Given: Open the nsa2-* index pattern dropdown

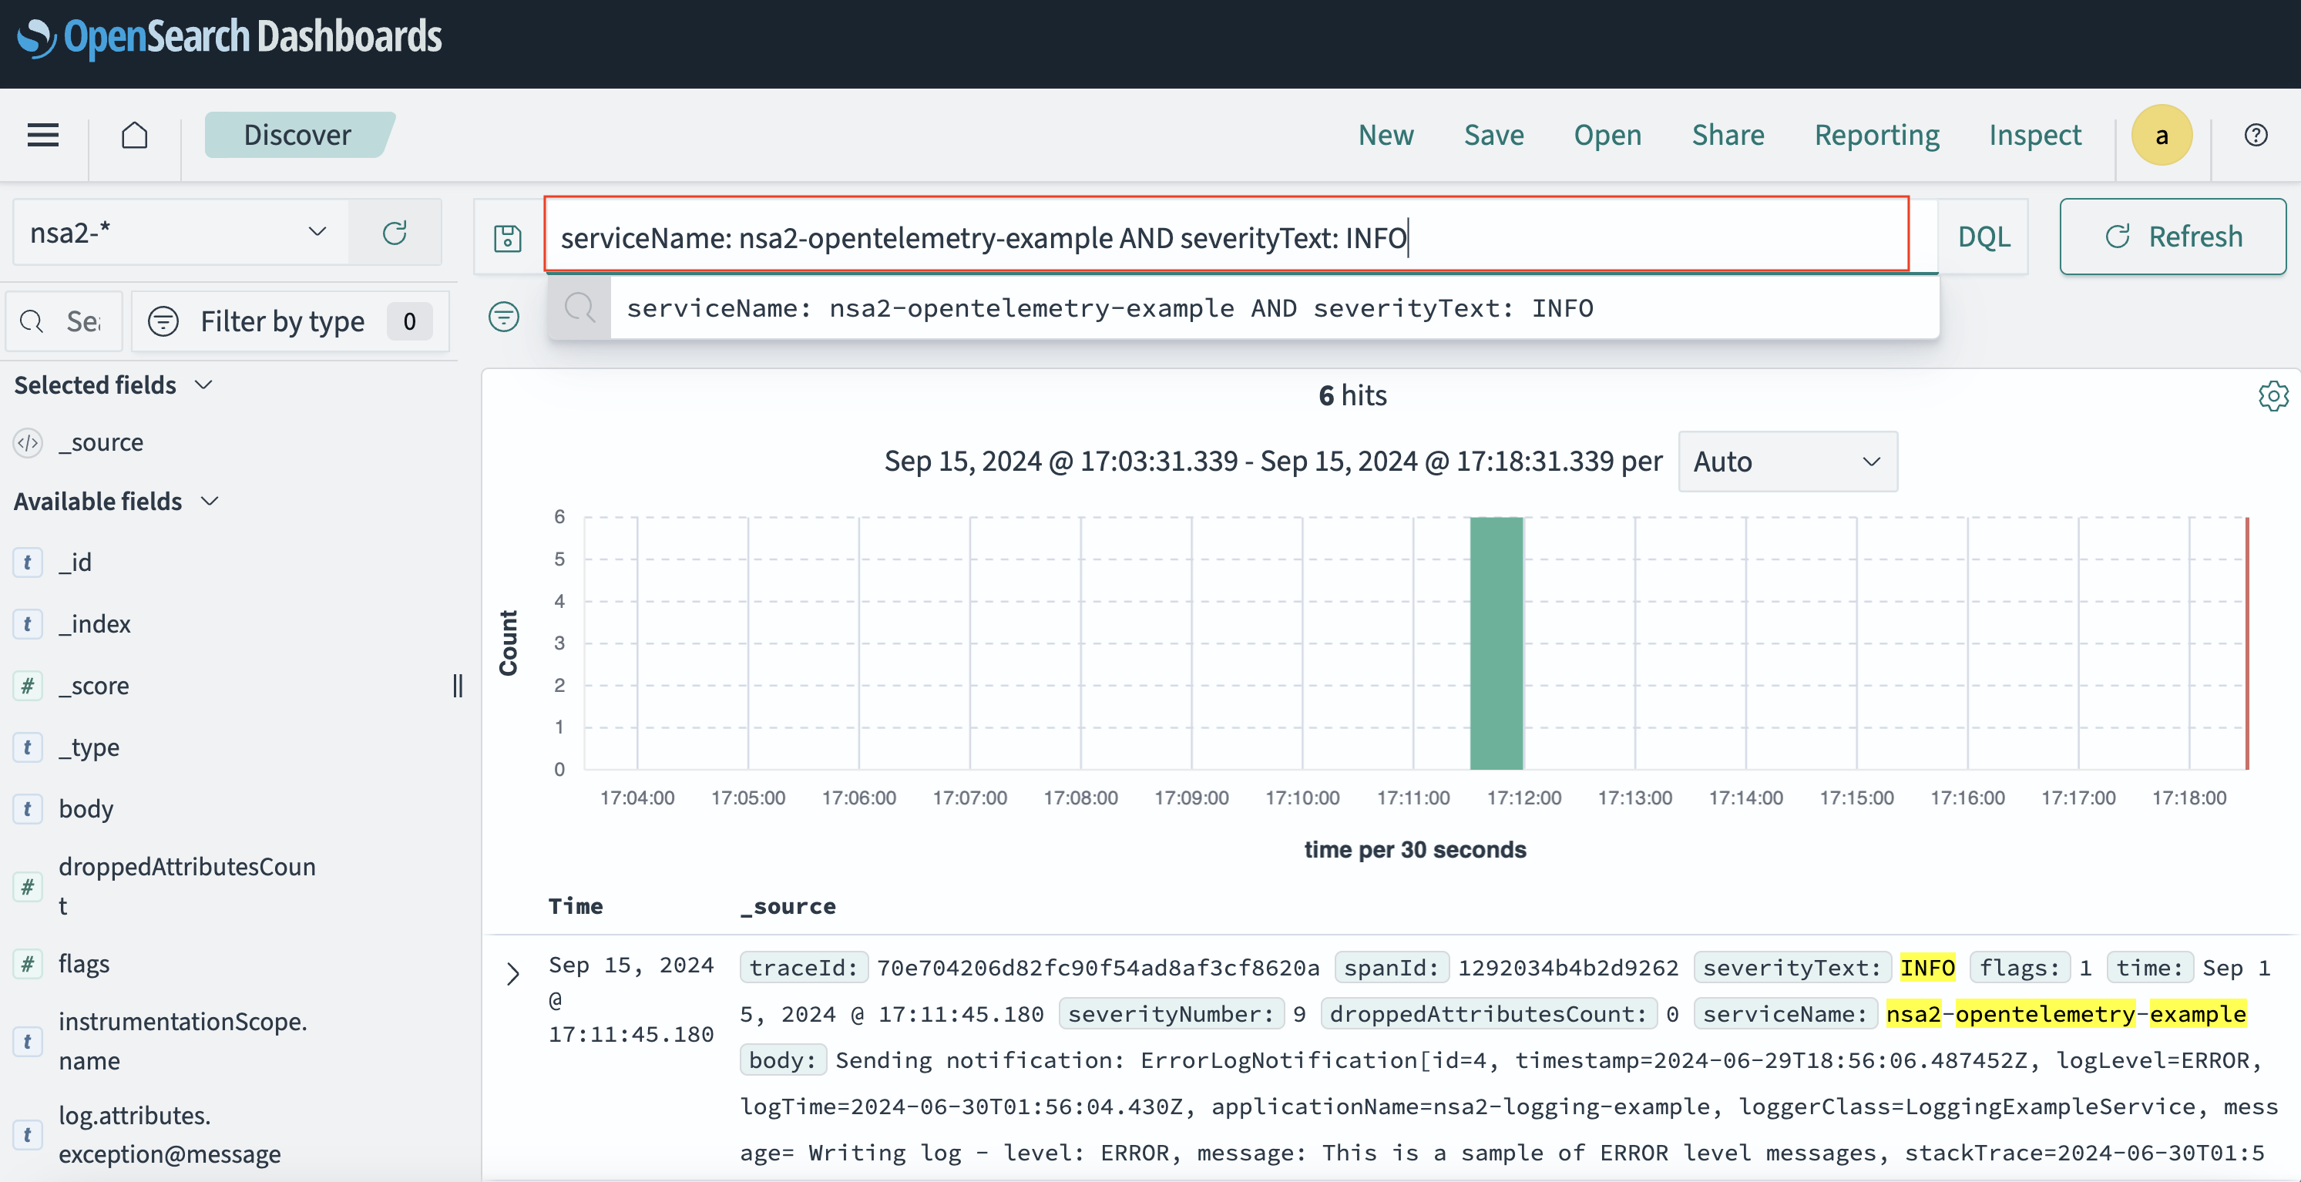Looking at the screenshot, I should click(x=180, y=232).
